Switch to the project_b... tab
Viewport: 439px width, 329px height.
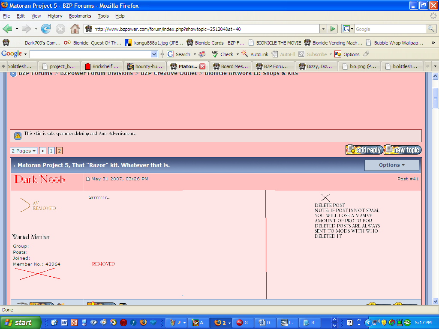pos(59,66)
